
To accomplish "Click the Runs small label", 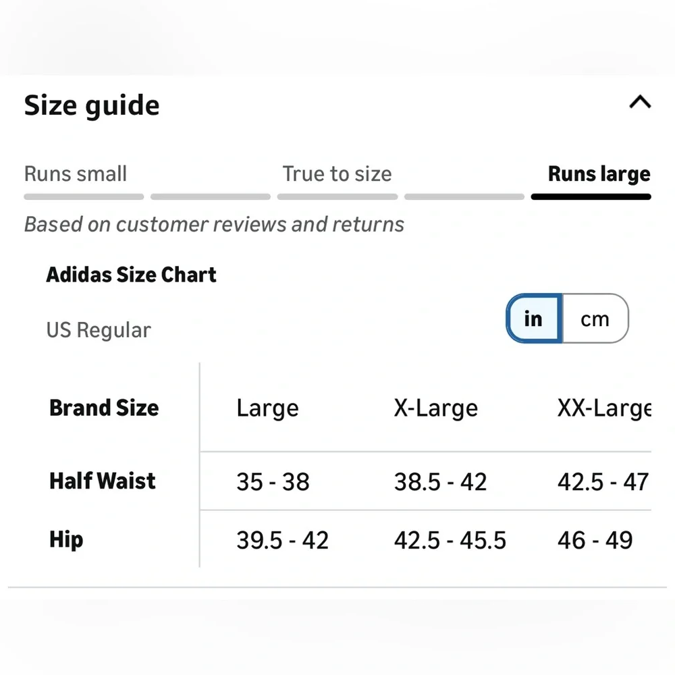I will pos(76,173).
